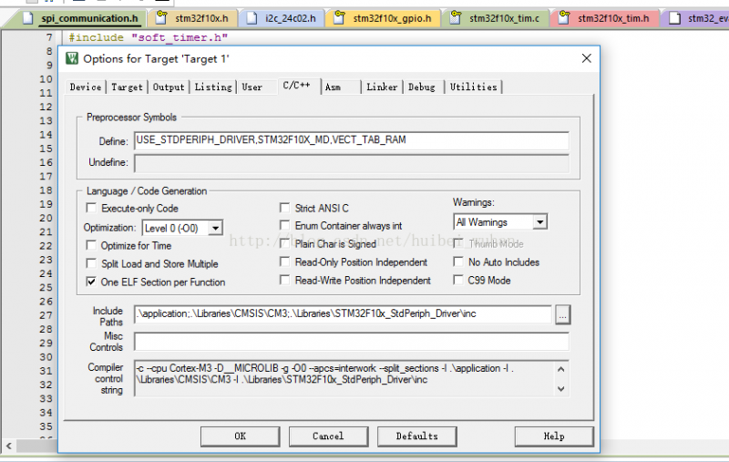Enable the Execute-only Code checkbox

92,209
